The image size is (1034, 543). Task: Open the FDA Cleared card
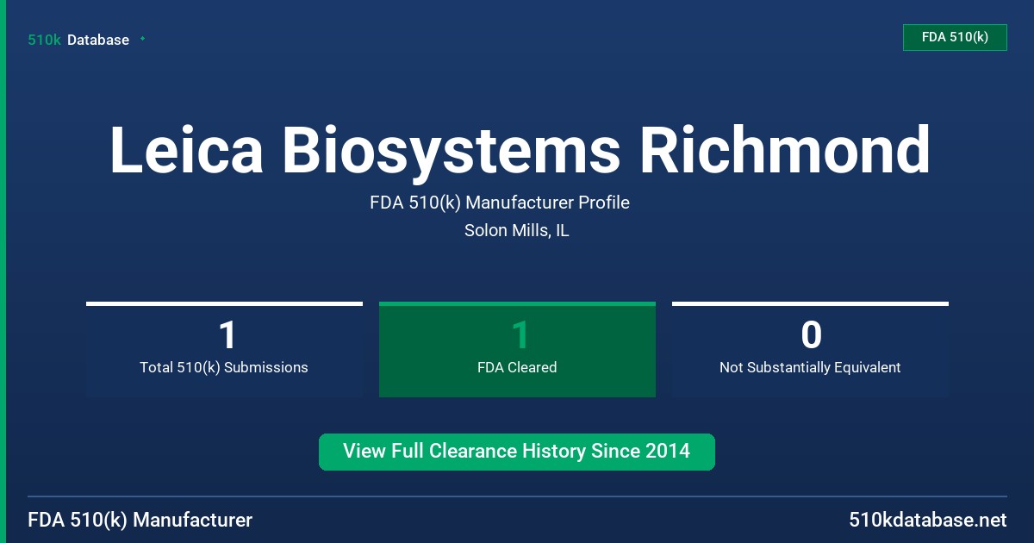[x=517, y=350]
